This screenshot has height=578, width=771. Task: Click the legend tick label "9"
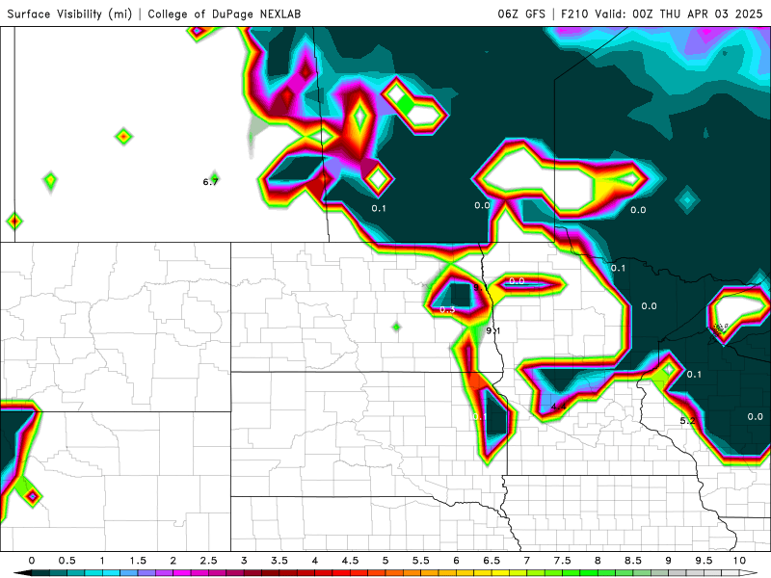pos(669,561)
